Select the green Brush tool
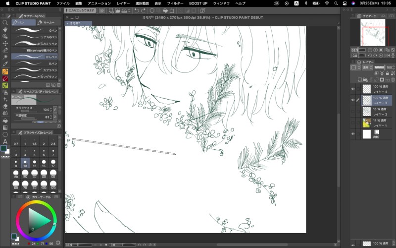396x248 pixels. tap(5, 85)
